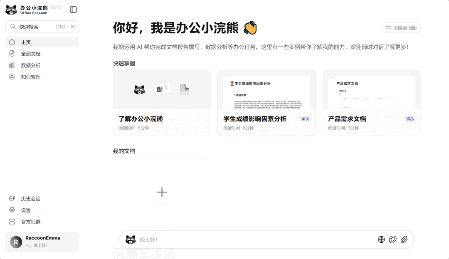
Task: Click the RaccoonEmma avatar circle
Action: [x=16, y=242]
